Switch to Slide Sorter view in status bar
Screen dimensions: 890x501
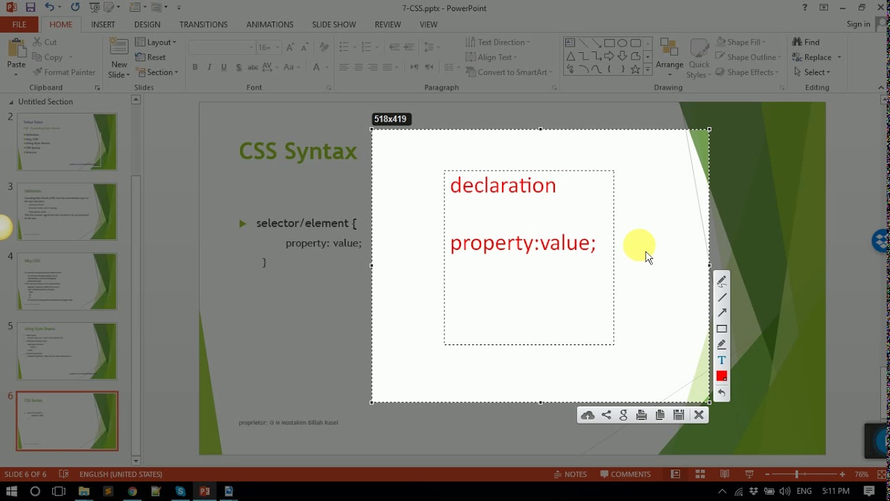click(700, 475)
